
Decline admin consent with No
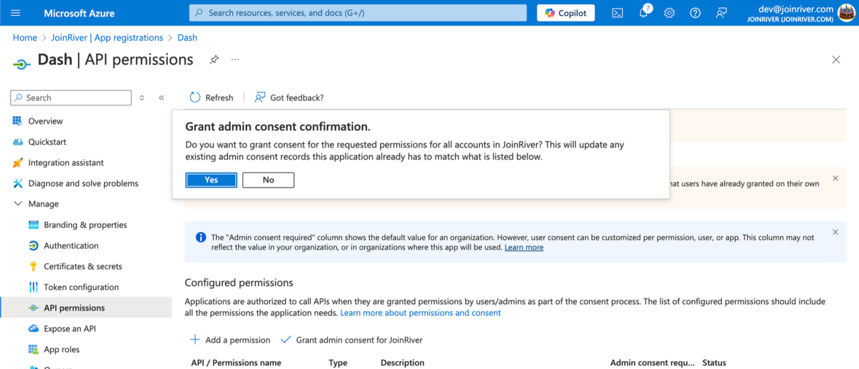coord(268,180)
